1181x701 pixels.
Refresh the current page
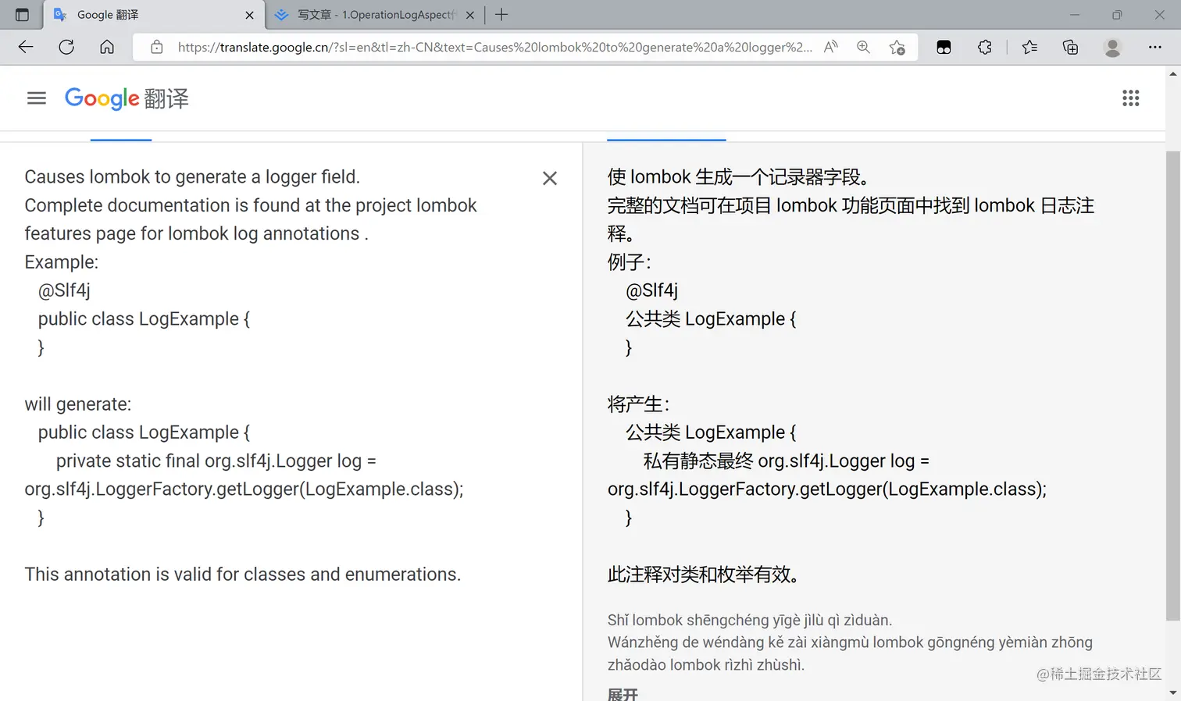pos(66,47)
